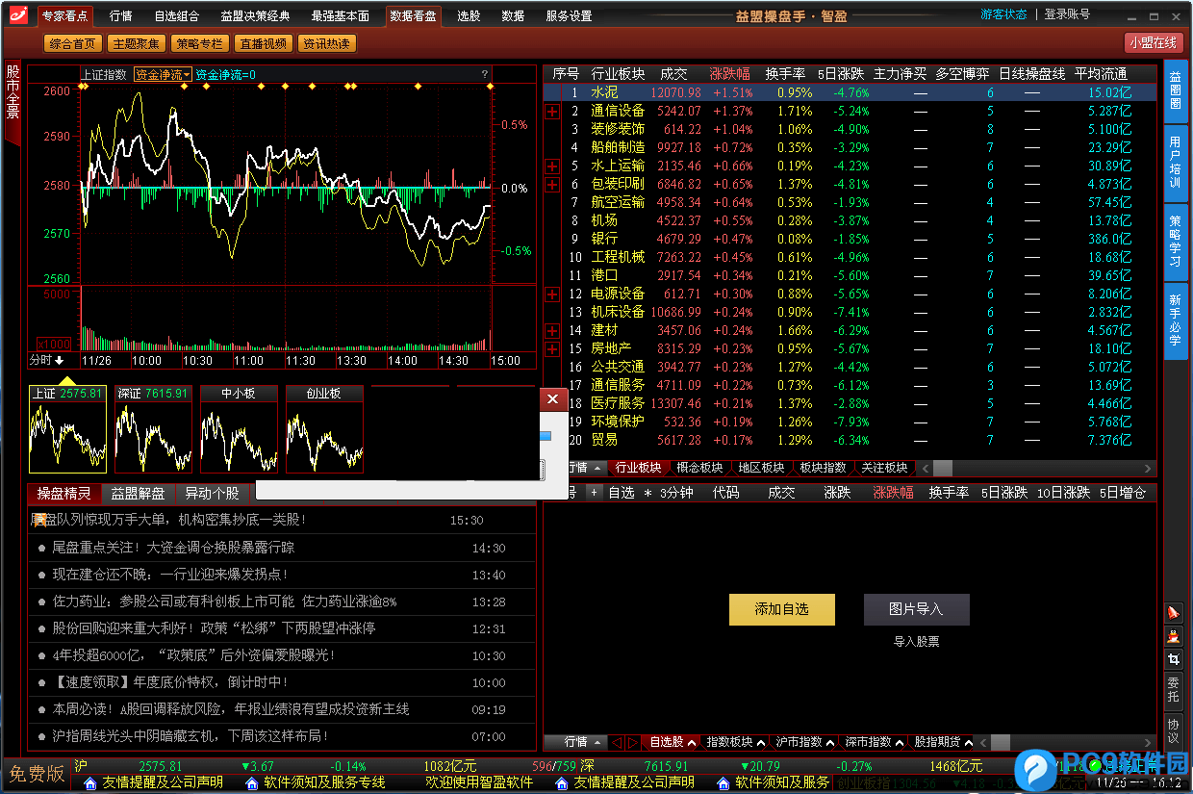Select the 中小板 mini chart thumbnail

(x=239, y=429)
